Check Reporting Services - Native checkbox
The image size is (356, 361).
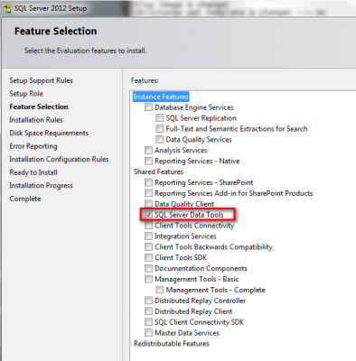click(148, 161)
